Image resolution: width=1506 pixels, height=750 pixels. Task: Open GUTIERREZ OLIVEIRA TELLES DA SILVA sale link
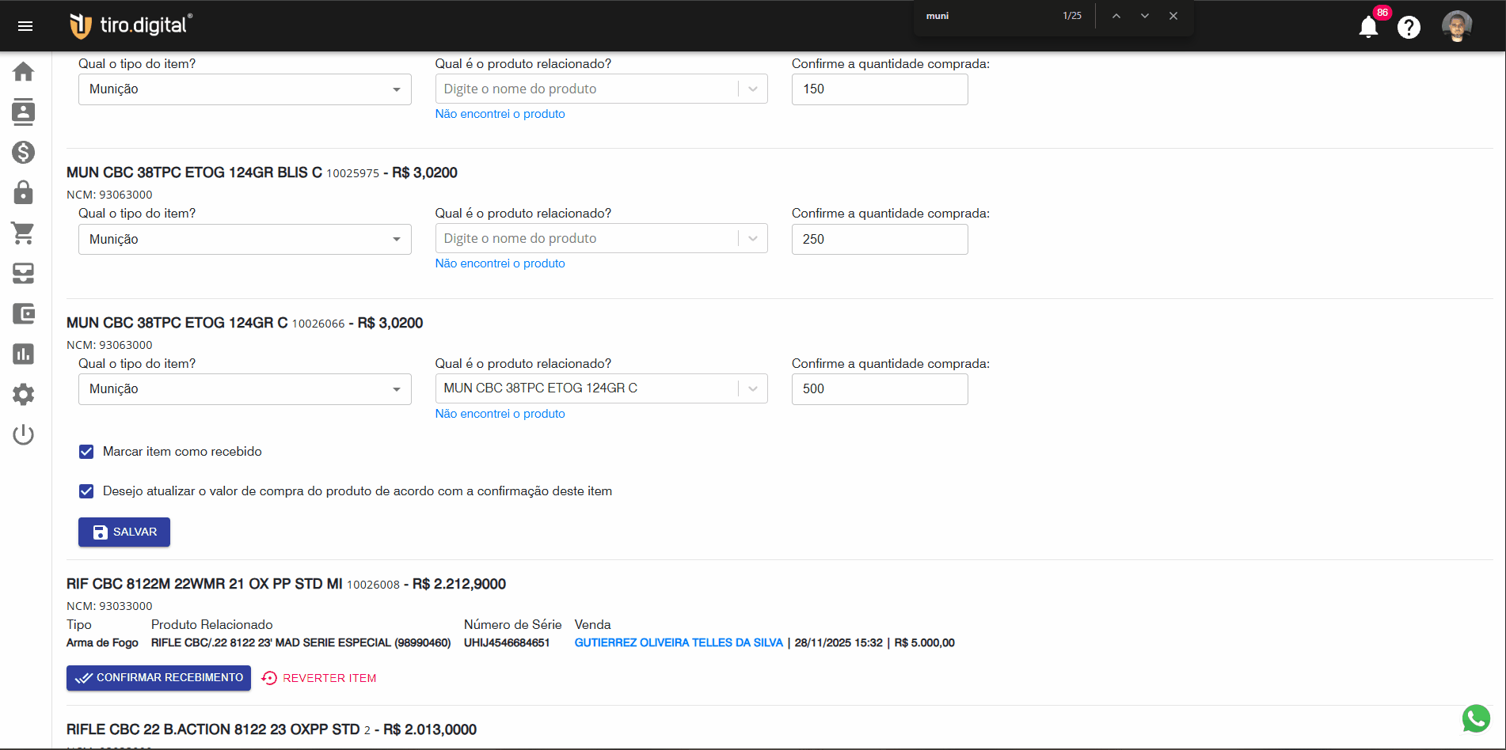(x=679, y=642)
